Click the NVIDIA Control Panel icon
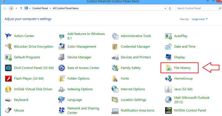The width and height of the screenshot is (222, 116). [168, 110]
